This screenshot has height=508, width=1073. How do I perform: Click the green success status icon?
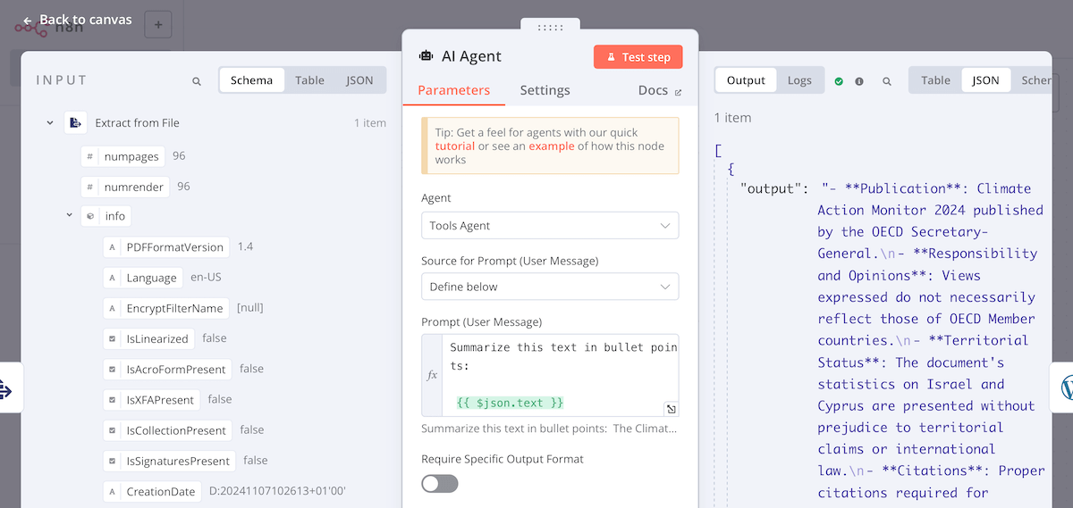point(839,81)
